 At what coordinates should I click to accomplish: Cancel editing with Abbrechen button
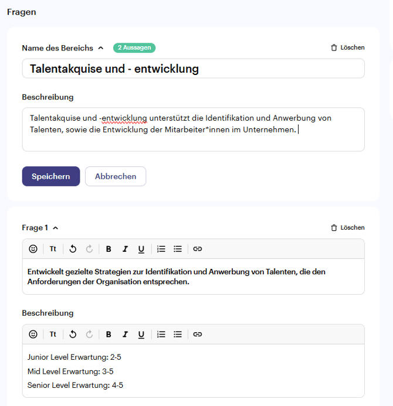pyautogui.click(x=116, y=176)
